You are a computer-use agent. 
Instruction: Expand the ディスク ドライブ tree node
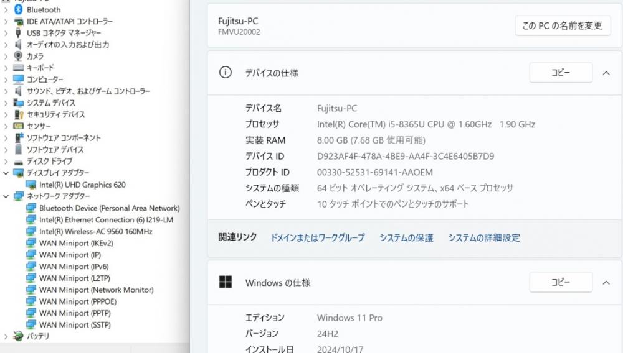pyautogui.click(x=6, y=161)
